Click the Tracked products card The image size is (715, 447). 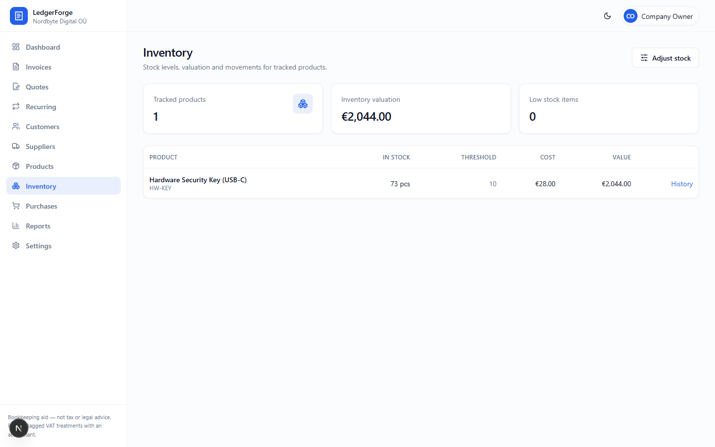coord(233,108)
